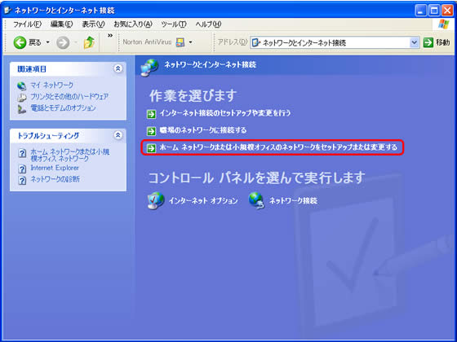Click the green Go arrow button
The image size is (457, 342).
click(x=428, y=42)
